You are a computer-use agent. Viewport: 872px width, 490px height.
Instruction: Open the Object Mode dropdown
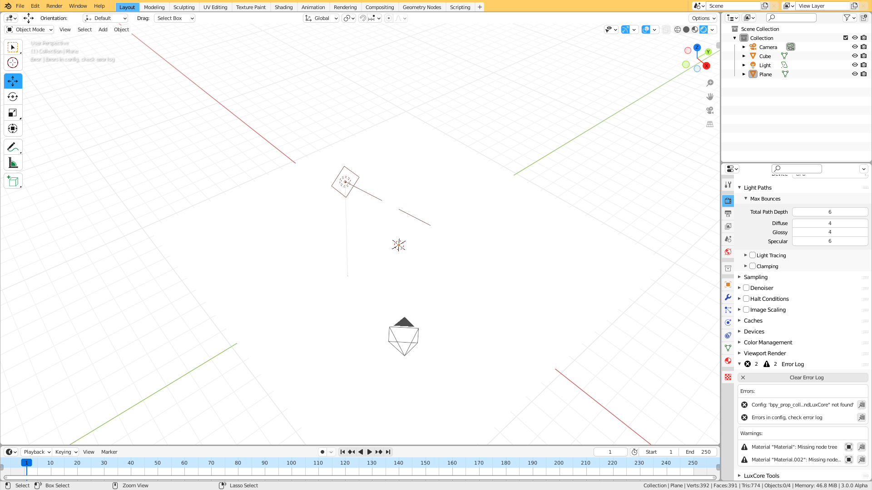30,29
